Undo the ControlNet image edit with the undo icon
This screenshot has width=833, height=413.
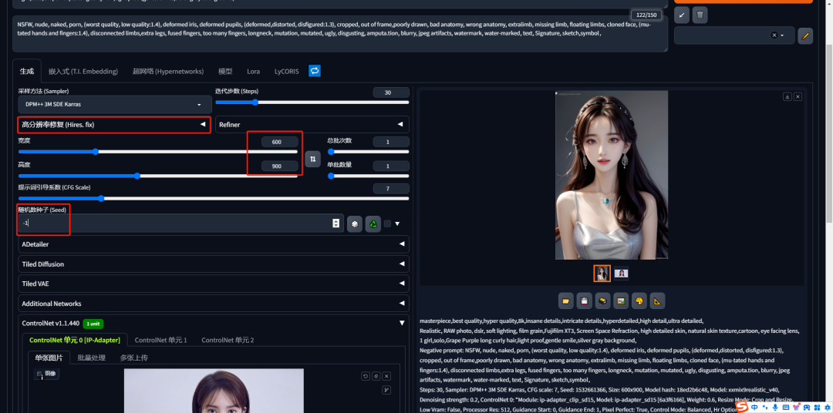click(x=366, y=376)
